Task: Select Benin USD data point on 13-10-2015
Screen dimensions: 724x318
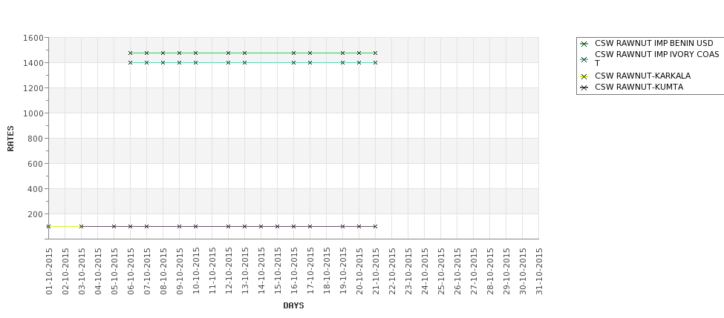Action: (x=245, y=53)
